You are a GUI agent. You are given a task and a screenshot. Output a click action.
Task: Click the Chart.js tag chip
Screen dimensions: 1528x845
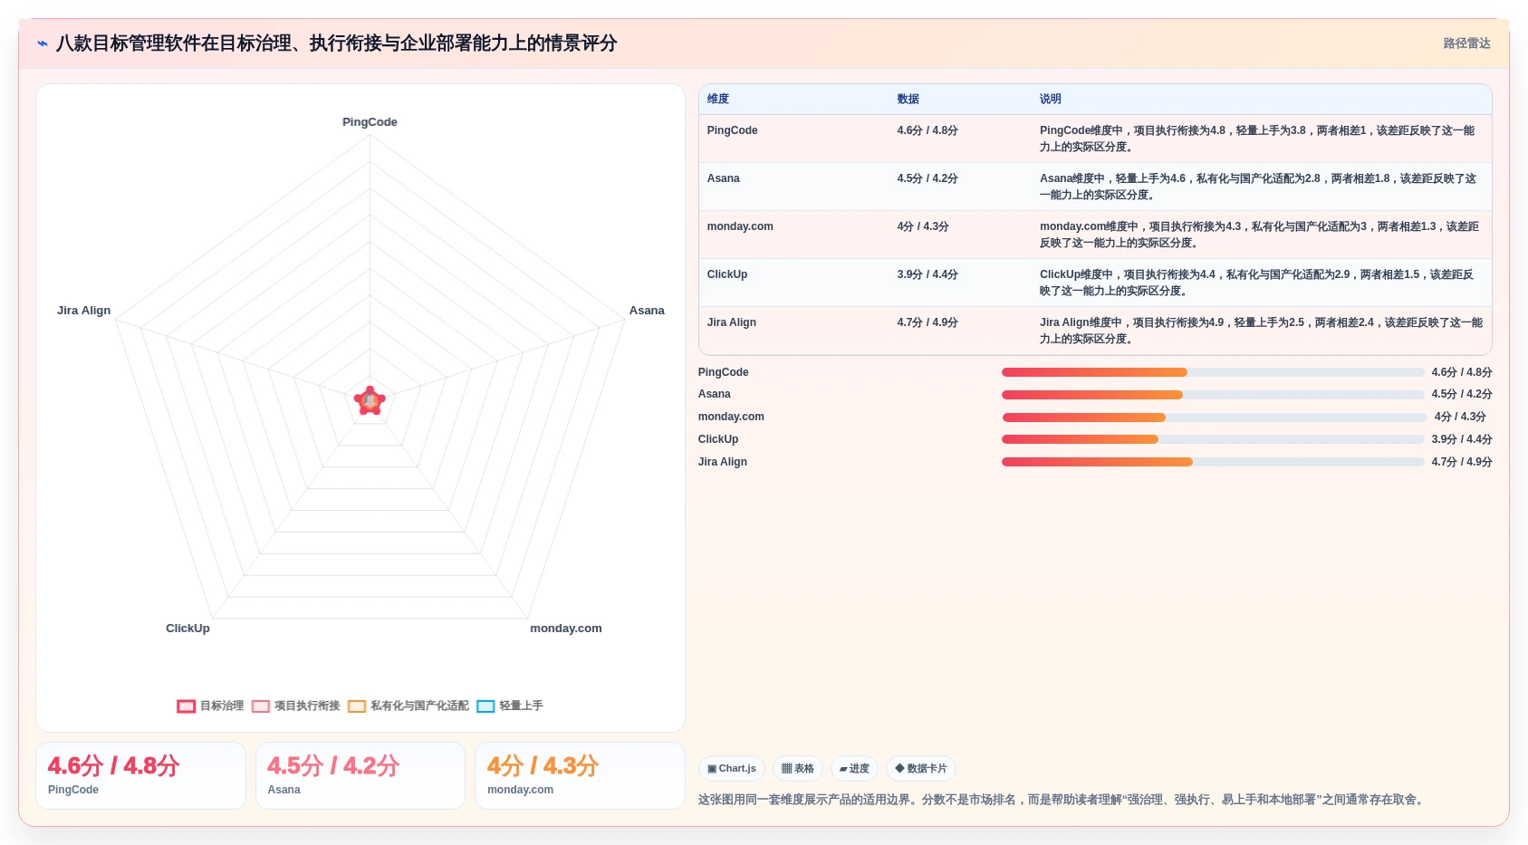point(732,769)
